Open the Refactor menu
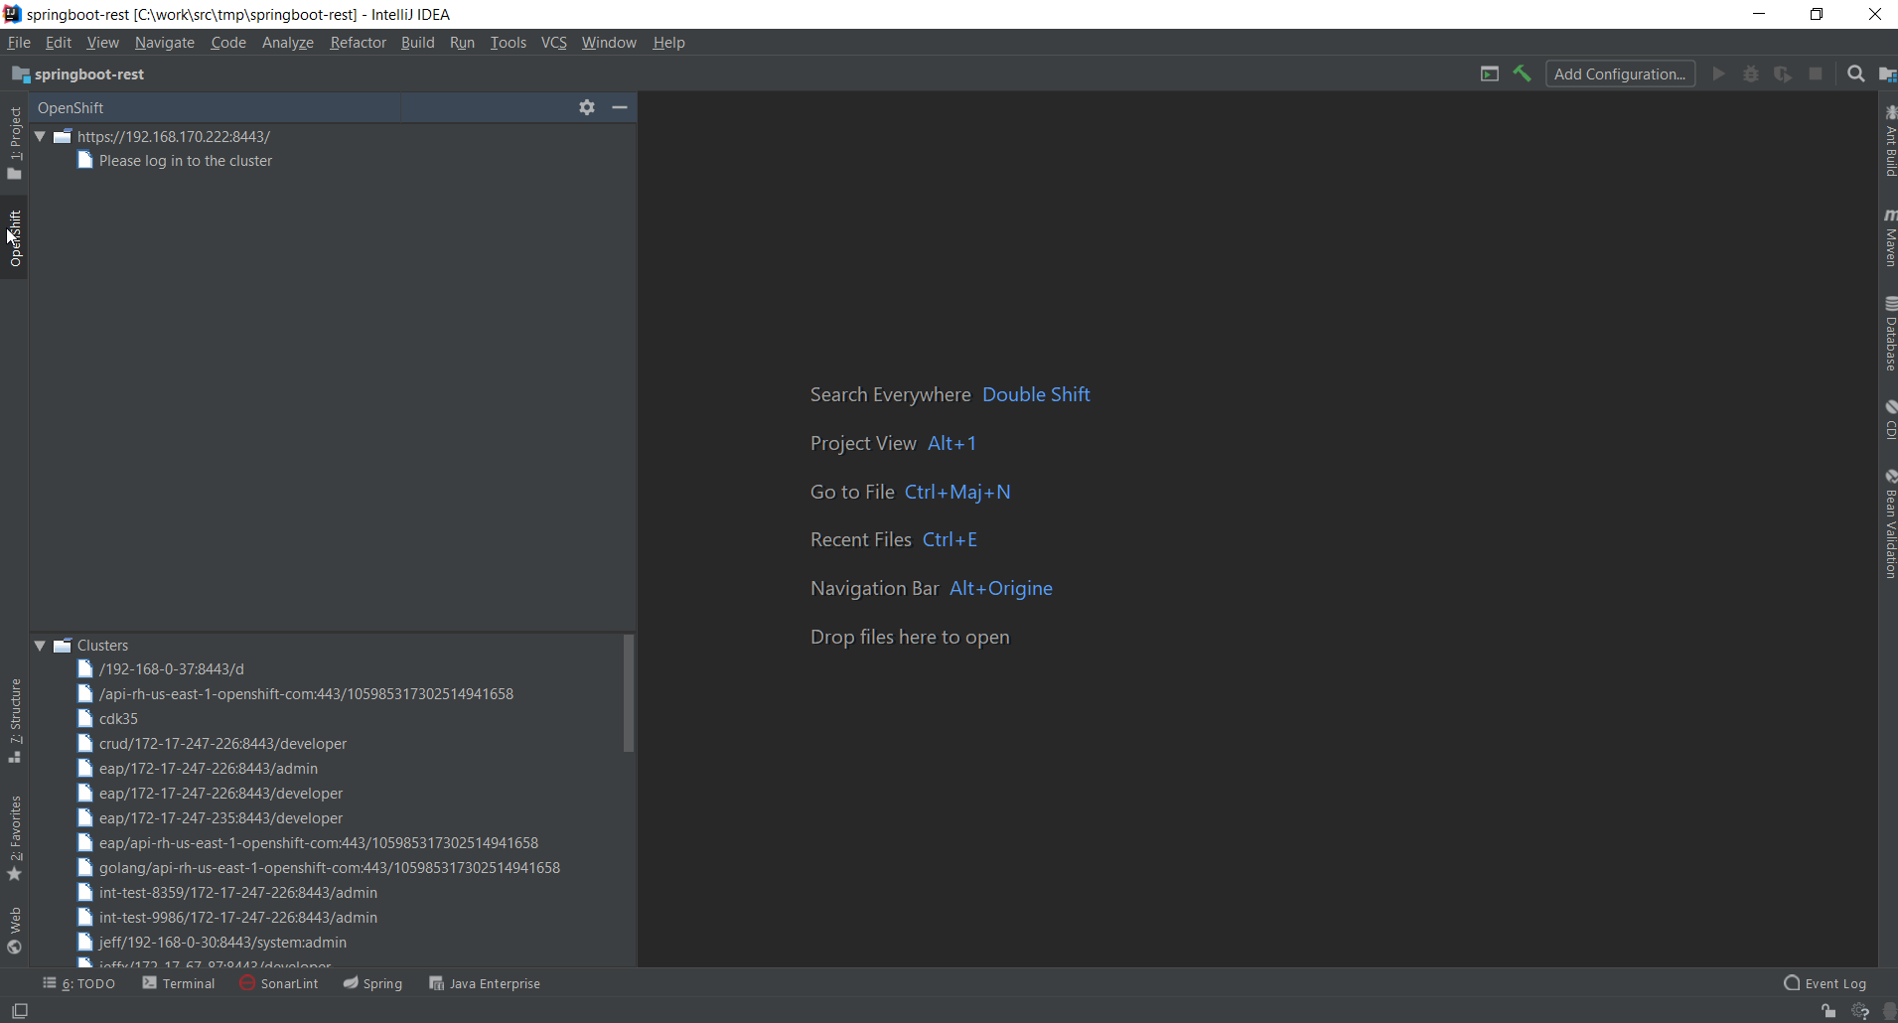The image size is (1898, 1023). tap(358, 43)
